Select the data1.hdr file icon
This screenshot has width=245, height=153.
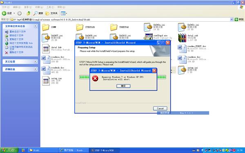[46, 49]
